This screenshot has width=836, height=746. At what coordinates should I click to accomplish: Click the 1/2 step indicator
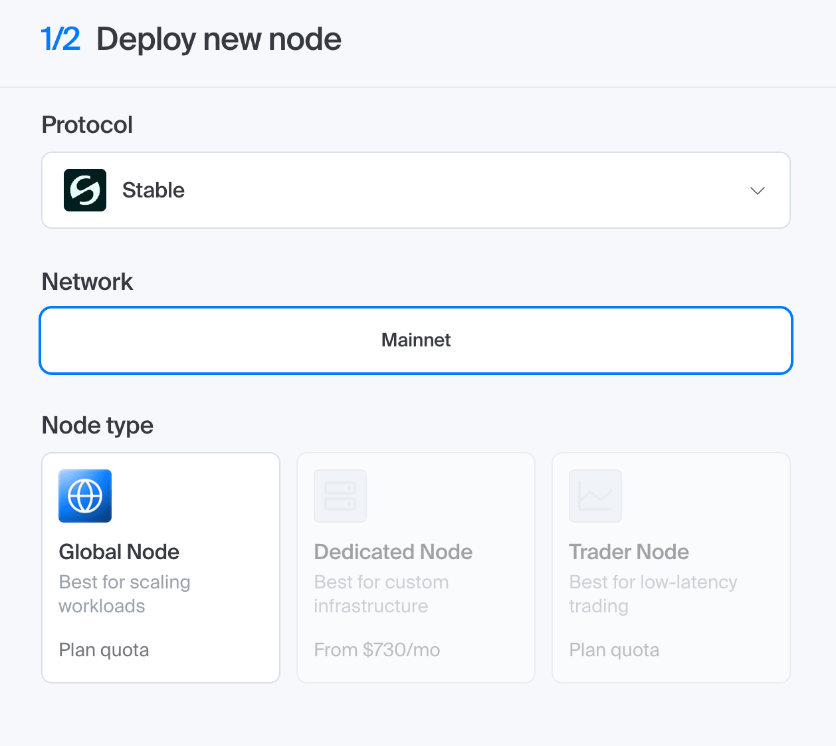[60, 39]
